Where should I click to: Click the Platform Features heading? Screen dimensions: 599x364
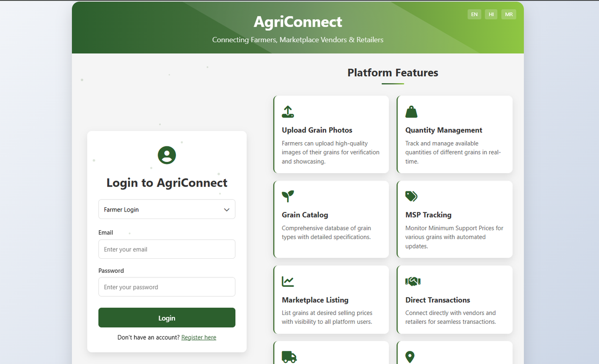click(x=393, y=73)
